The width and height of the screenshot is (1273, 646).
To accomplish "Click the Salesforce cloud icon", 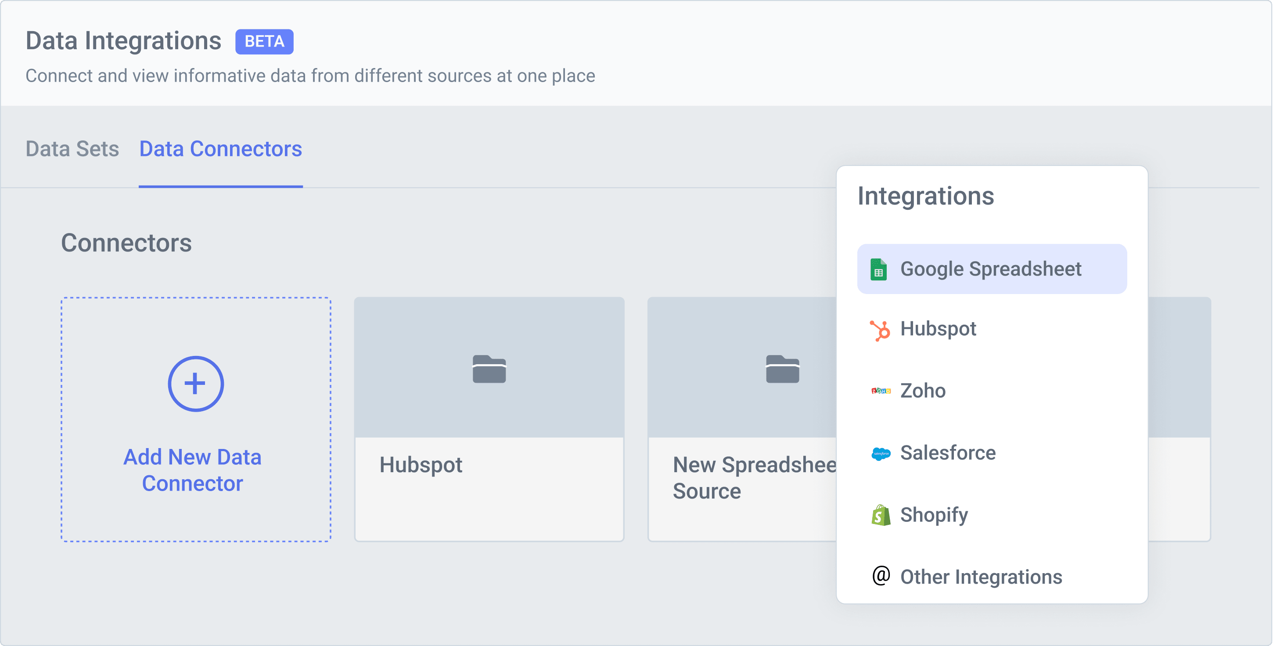I will (881, 453).
